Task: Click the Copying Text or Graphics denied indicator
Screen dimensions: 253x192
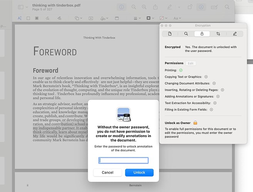Action: click(x=206, y=77)
